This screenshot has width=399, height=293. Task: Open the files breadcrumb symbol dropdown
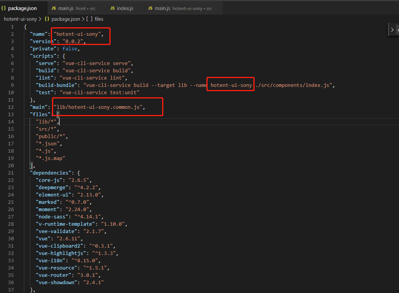99,19
